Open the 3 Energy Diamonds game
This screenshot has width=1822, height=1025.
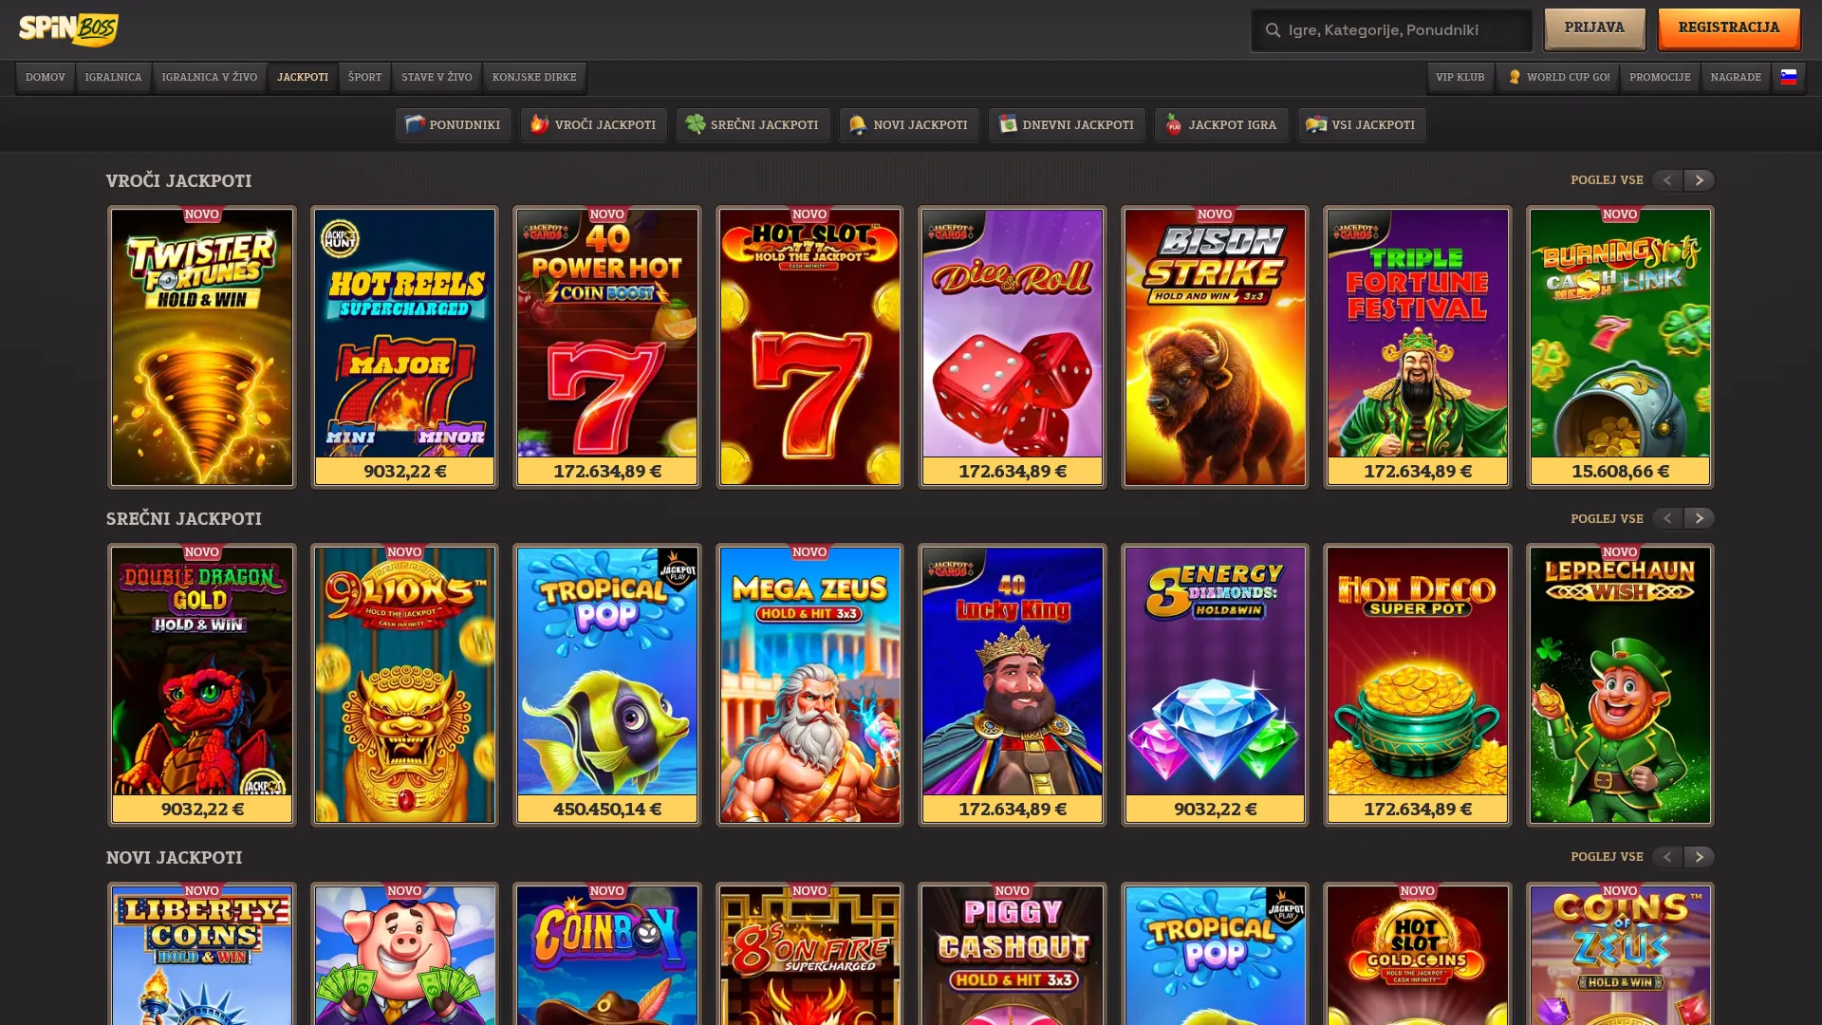[x=1215, y=685]
